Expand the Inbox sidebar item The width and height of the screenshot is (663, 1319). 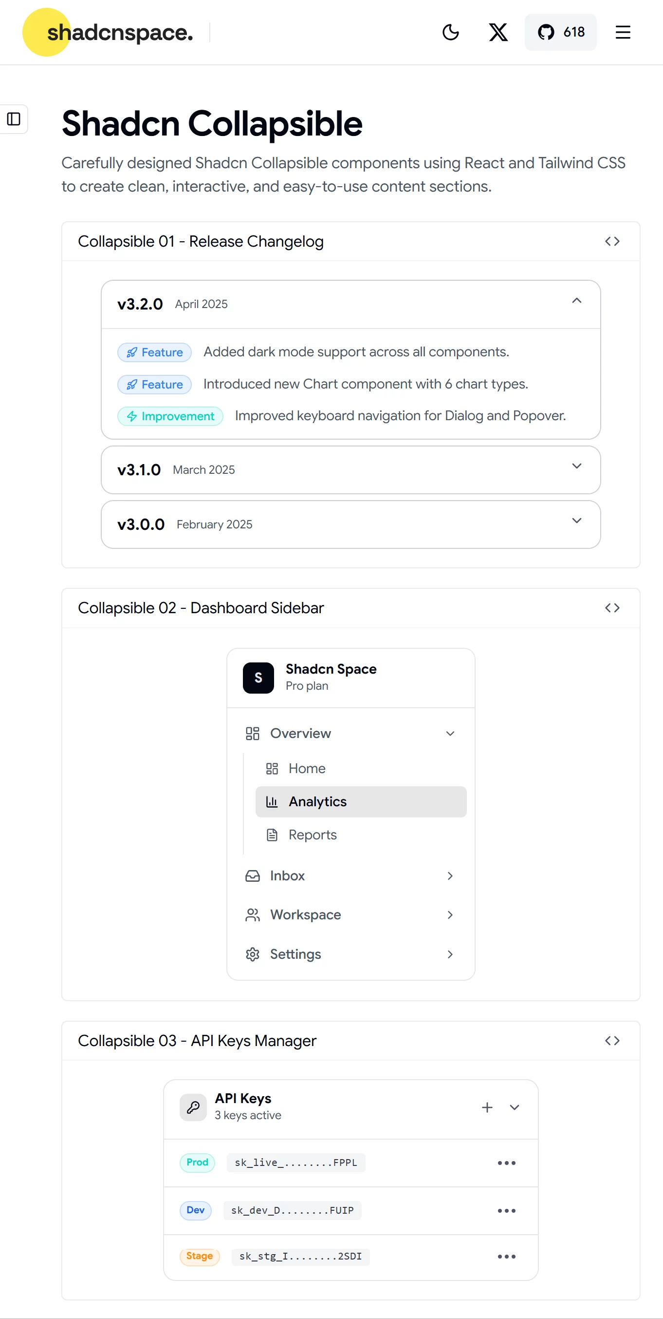point(350,875)
